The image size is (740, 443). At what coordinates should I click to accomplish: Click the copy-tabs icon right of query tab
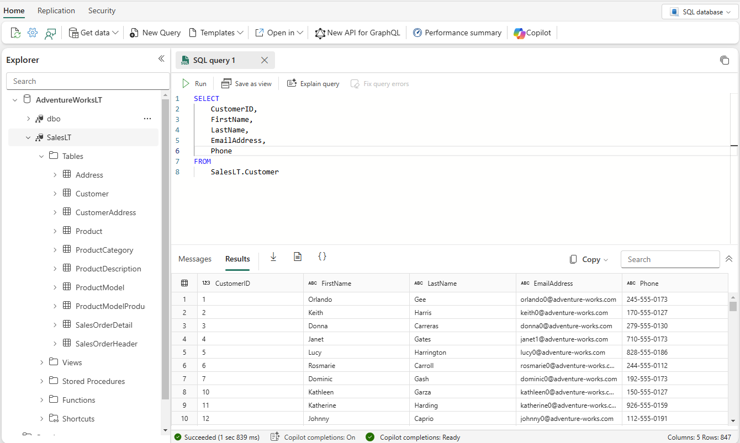725,60
